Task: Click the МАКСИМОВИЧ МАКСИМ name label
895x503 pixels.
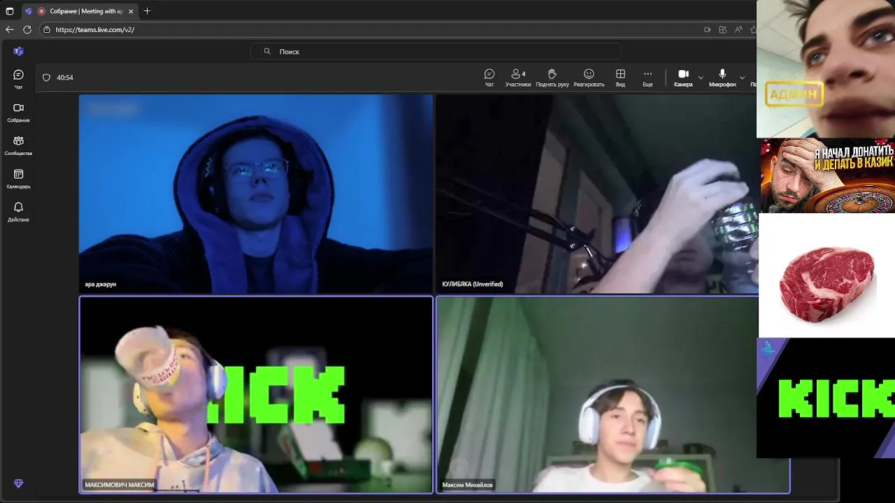Action: [120, 485]
